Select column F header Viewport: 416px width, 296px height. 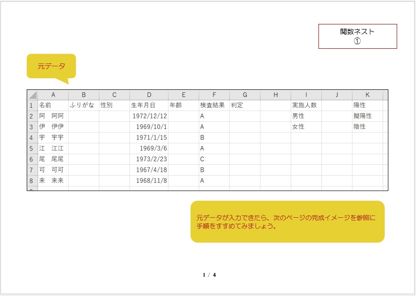(214, 95)
